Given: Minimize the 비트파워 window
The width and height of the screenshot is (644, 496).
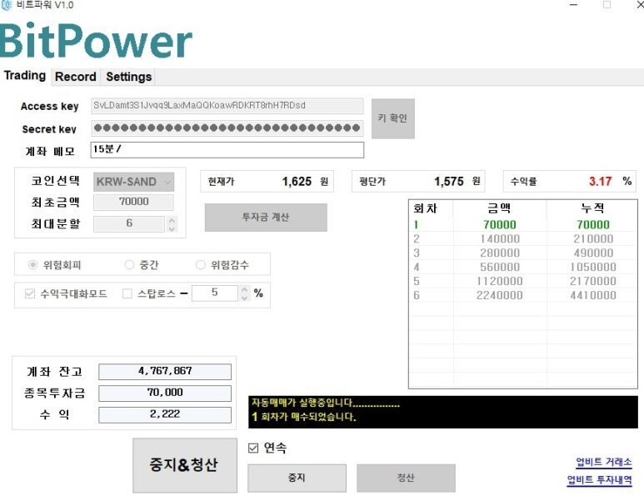Looking at the screenshot, I should point(574,5).
